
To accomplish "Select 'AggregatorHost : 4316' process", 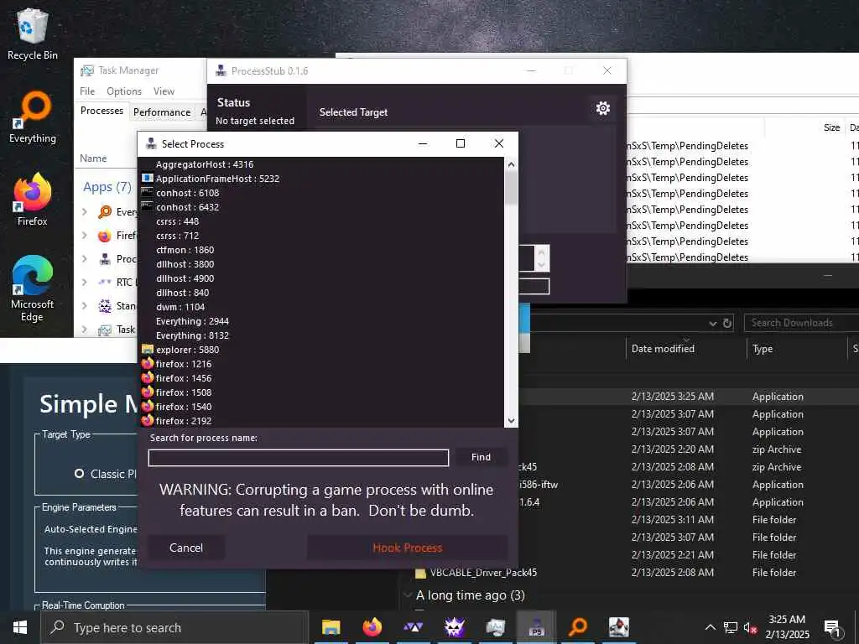I will pos(205,164).
